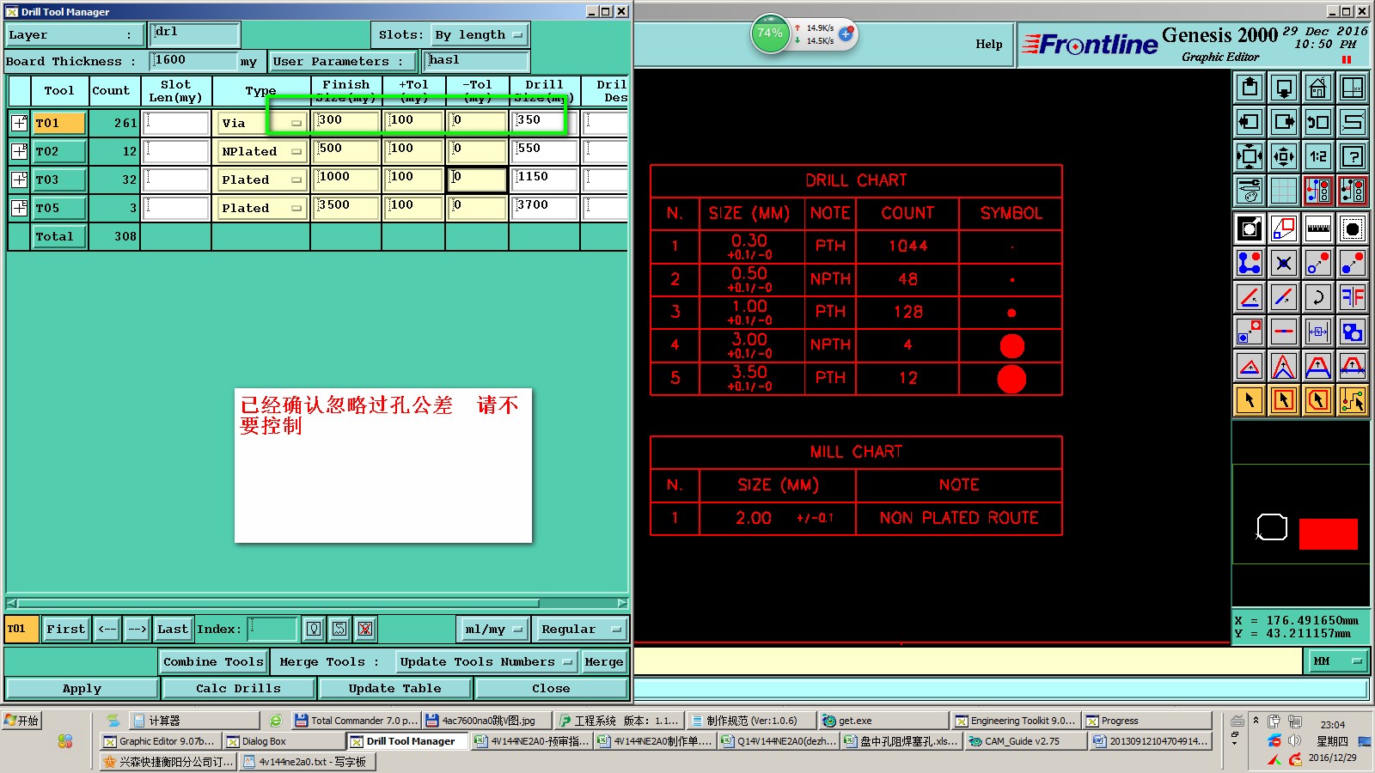Click the question mark help icon

pos(1353,156)
